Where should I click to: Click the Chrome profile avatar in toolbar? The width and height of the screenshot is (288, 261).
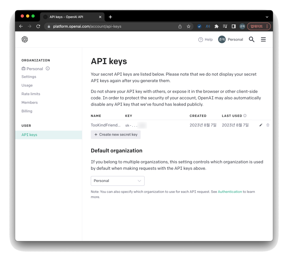[x=242, y=27]
